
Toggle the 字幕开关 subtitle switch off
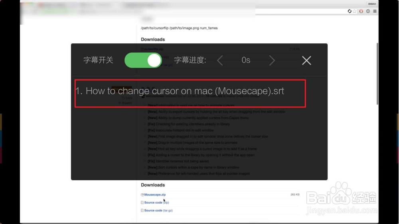click(143, 60)
